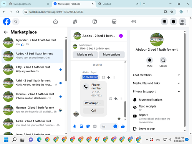
Task: Toggle Mute notifications option
Action: 156,99
